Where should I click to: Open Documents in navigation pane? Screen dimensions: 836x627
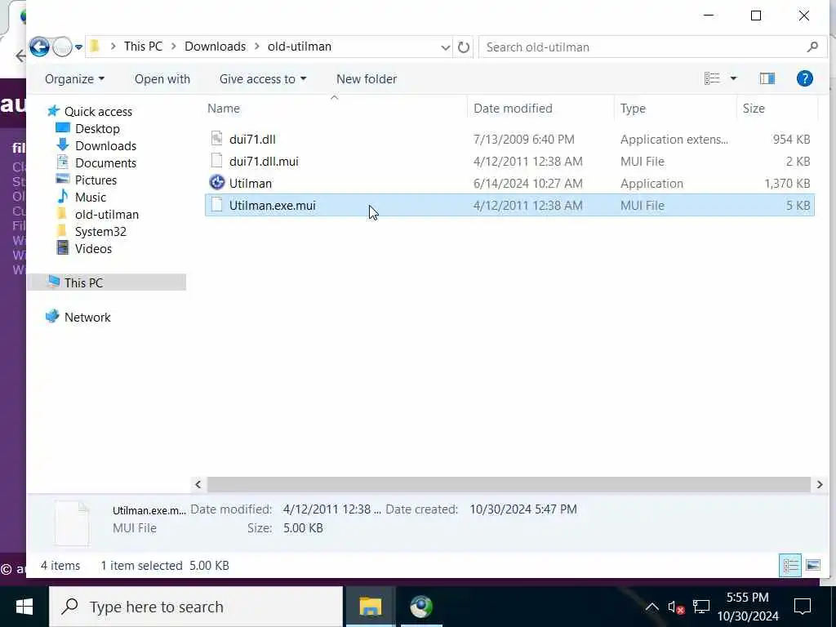click(x=105, y=162)
